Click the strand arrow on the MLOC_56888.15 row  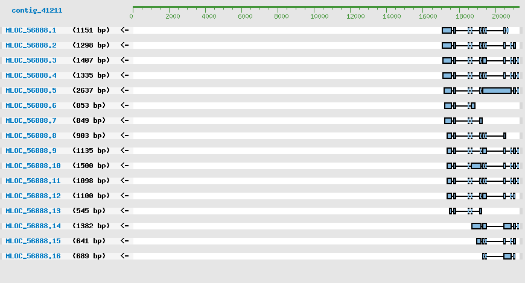tap(125, 241)
